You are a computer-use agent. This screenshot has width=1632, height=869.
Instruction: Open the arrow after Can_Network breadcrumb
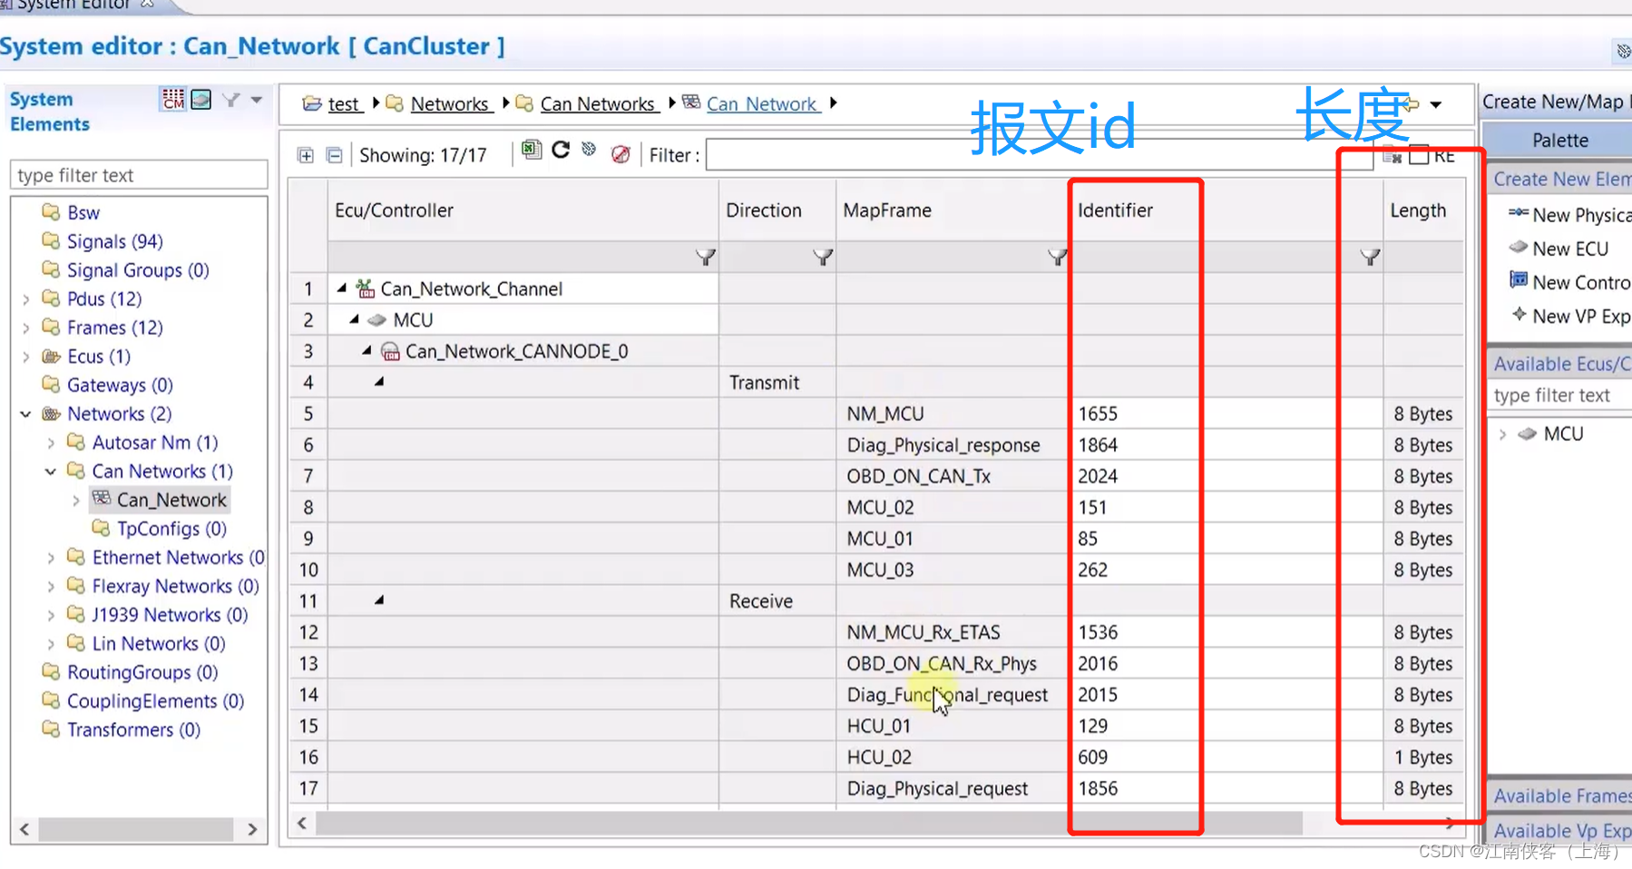(x=833, y=103)
